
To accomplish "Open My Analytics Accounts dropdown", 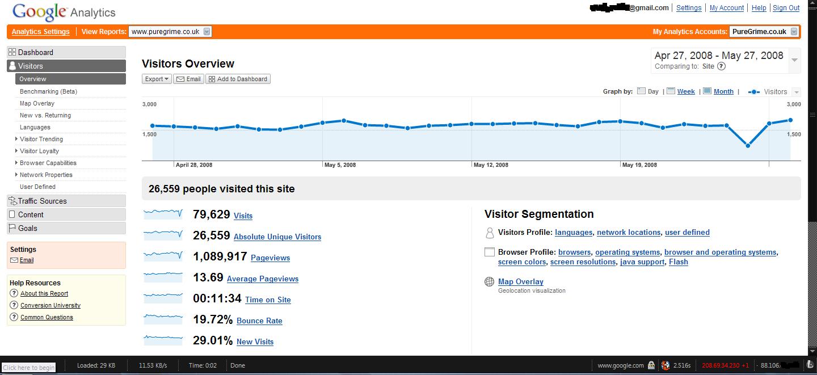I will (764, 32).
